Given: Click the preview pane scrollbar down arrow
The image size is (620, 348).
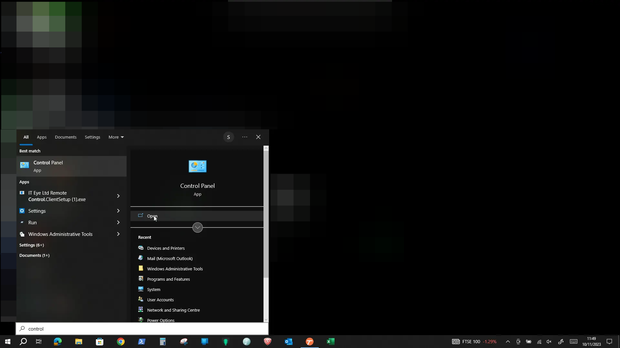Looking at the screenshot, I should tap(266, 320).
